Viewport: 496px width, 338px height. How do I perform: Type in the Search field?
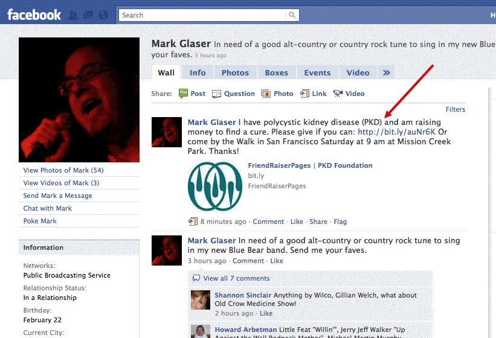pos(202,15)
